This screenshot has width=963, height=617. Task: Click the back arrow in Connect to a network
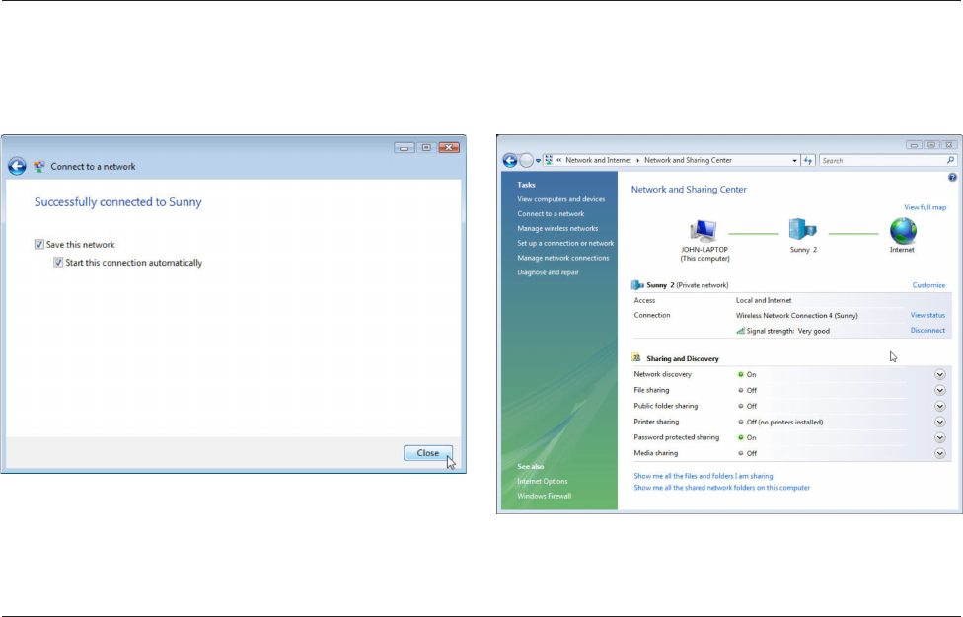click(x=17, y=166)
